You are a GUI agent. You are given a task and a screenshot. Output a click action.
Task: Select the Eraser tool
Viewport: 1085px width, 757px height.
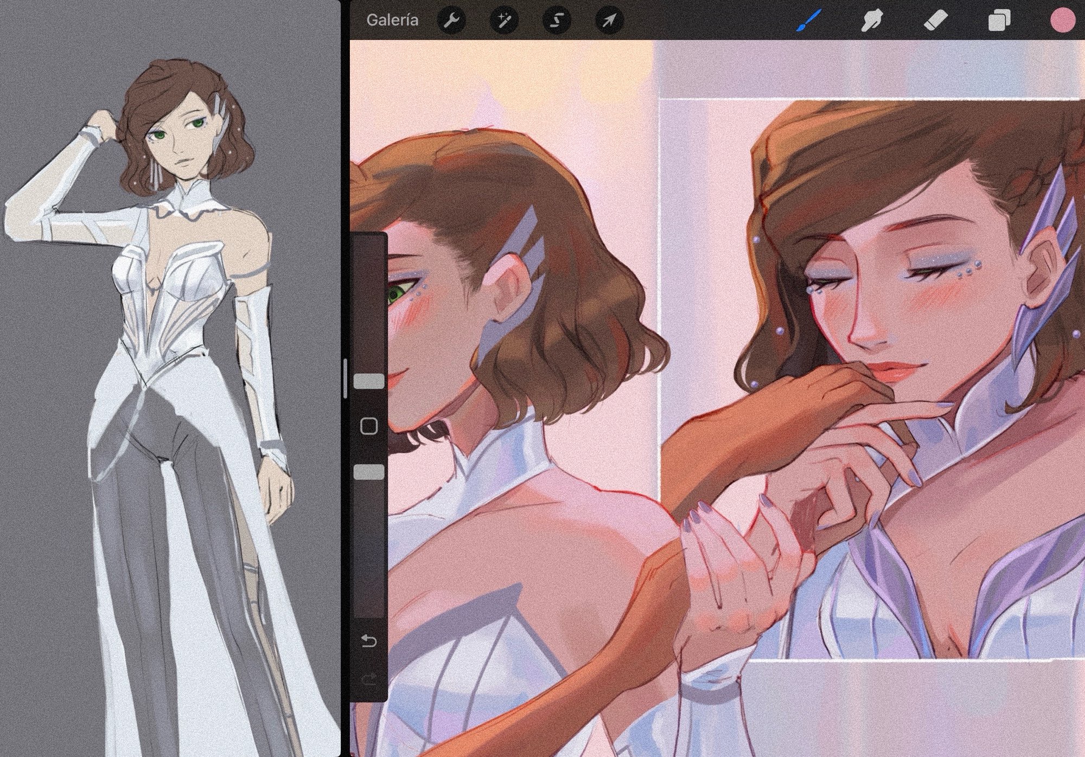click(x=935, y=21)
